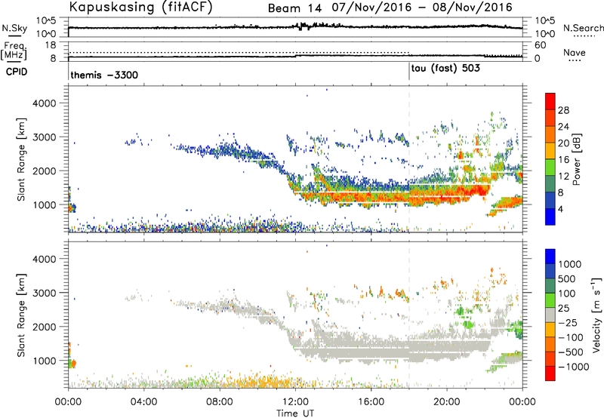Click the 'Beam 14' label
The height and width of the screenshot is (418, 604).
click(x=294, y=8)
